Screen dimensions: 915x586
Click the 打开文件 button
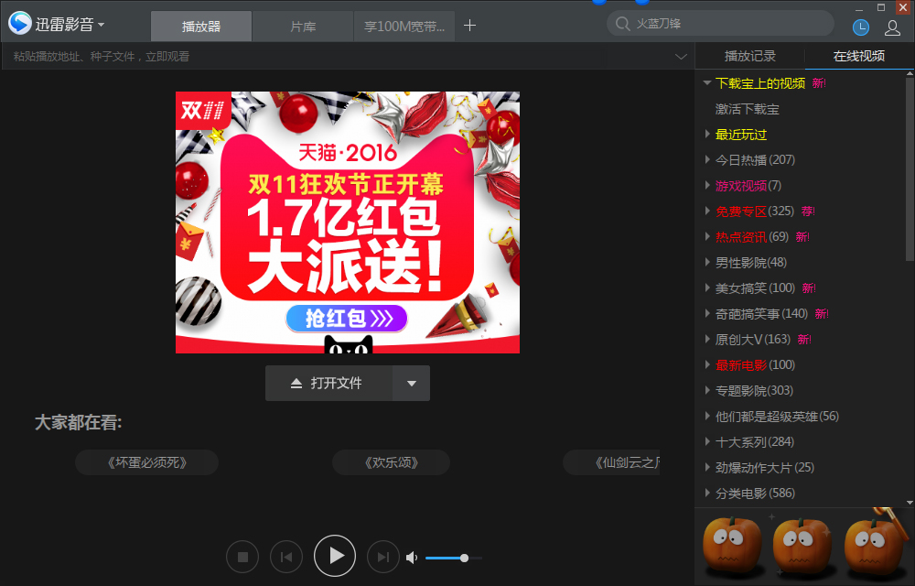pos(328,384)
